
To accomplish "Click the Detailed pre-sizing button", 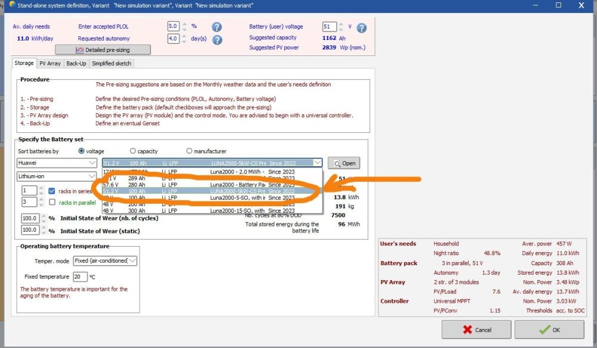I will (x=103, y=49).
